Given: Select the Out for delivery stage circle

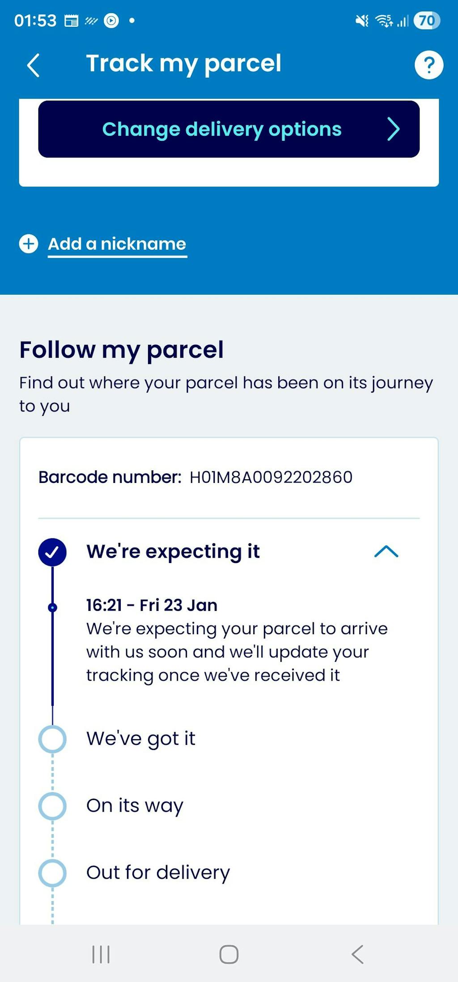Looking at the screenshot, I should [x=52, y=873].
